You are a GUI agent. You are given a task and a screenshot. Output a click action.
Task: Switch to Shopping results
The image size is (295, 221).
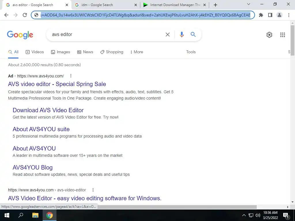[112, 52]
